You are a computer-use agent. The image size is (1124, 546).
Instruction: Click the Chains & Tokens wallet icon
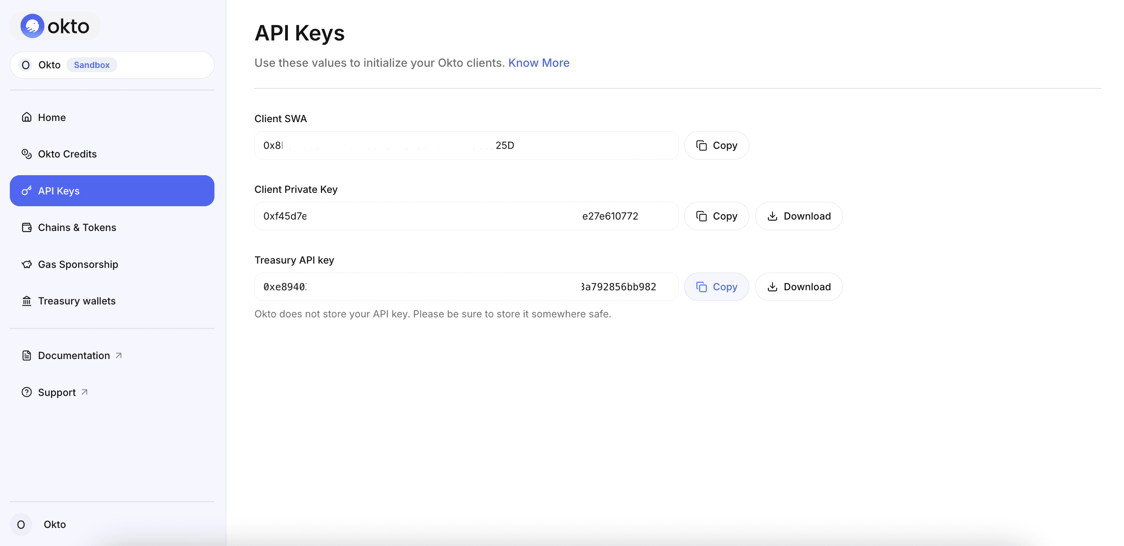click(x=27, y=227)
